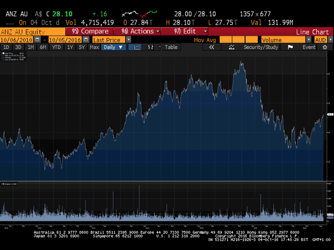Edit the end date 10/05/2016 field

click(x=65, y=40)
